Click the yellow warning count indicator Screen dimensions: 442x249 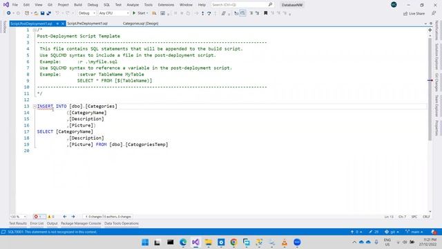pyautogui.click(x=50, y=216)
